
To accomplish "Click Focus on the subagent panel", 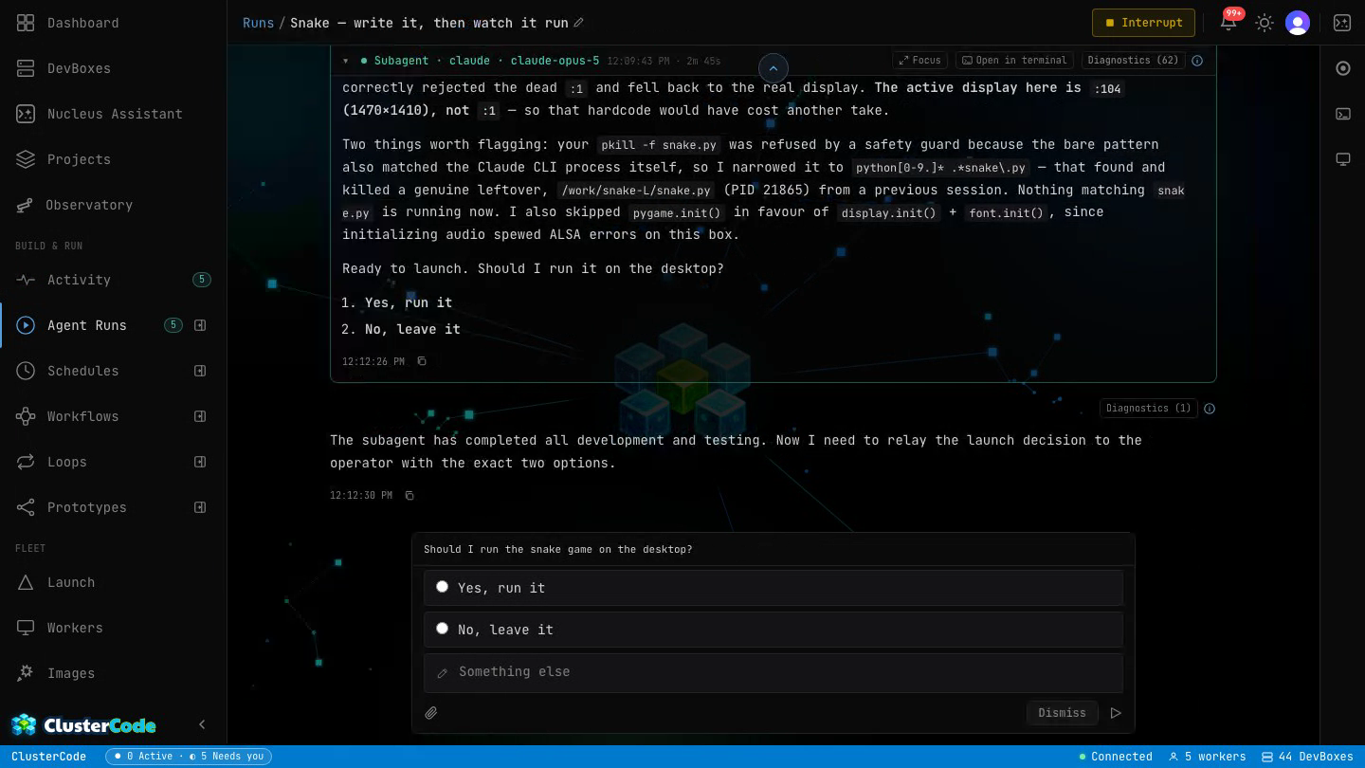I will [x=919, y=60].
